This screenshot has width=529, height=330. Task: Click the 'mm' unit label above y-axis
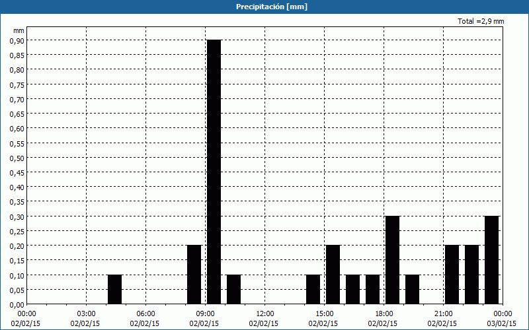coord(19,30)
